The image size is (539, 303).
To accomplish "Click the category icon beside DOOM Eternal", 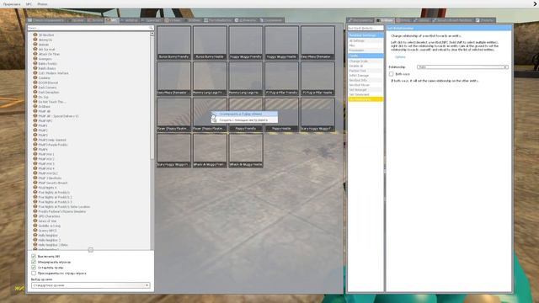I will click(x=35, y=82).
